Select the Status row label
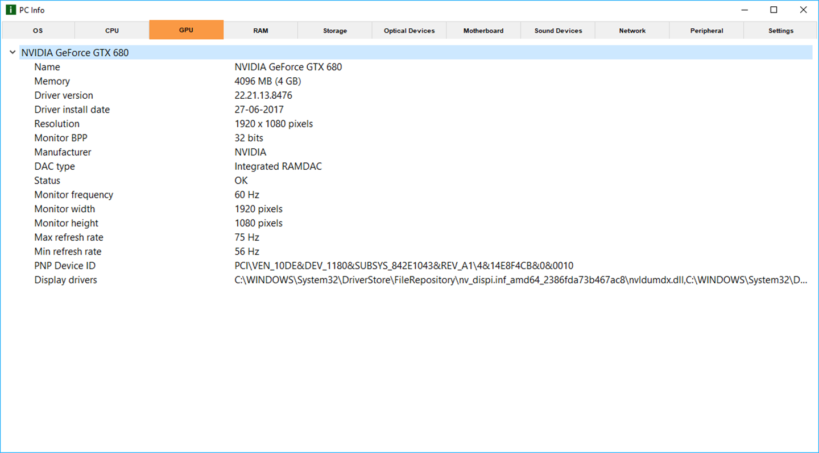Viewport: 819px width, 453px height. [x=47, y=181]
